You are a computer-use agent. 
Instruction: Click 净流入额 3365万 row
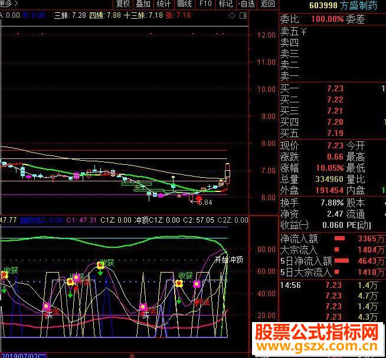pos(332,238)
